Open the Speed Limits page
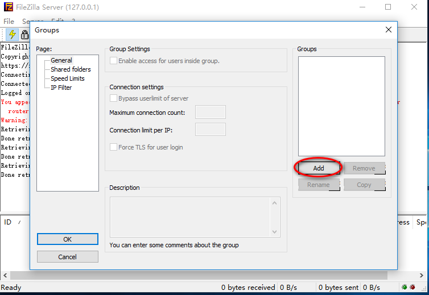 (x=68, y=78)
